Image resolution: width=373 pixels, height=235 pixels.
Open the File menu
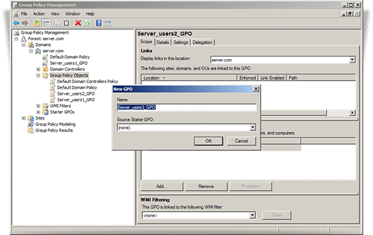[24, 14]
